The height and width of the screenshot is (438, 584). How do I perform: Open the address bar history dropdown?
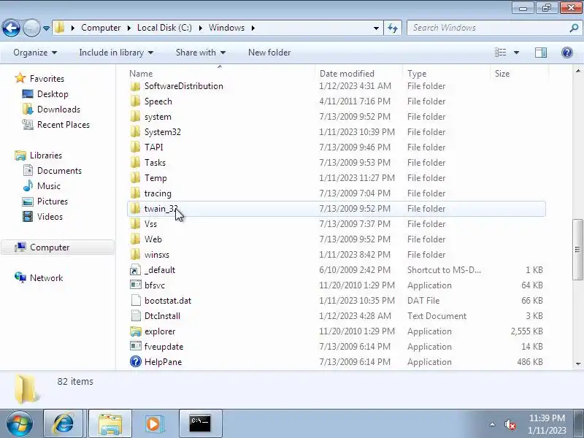click(376, 28)
